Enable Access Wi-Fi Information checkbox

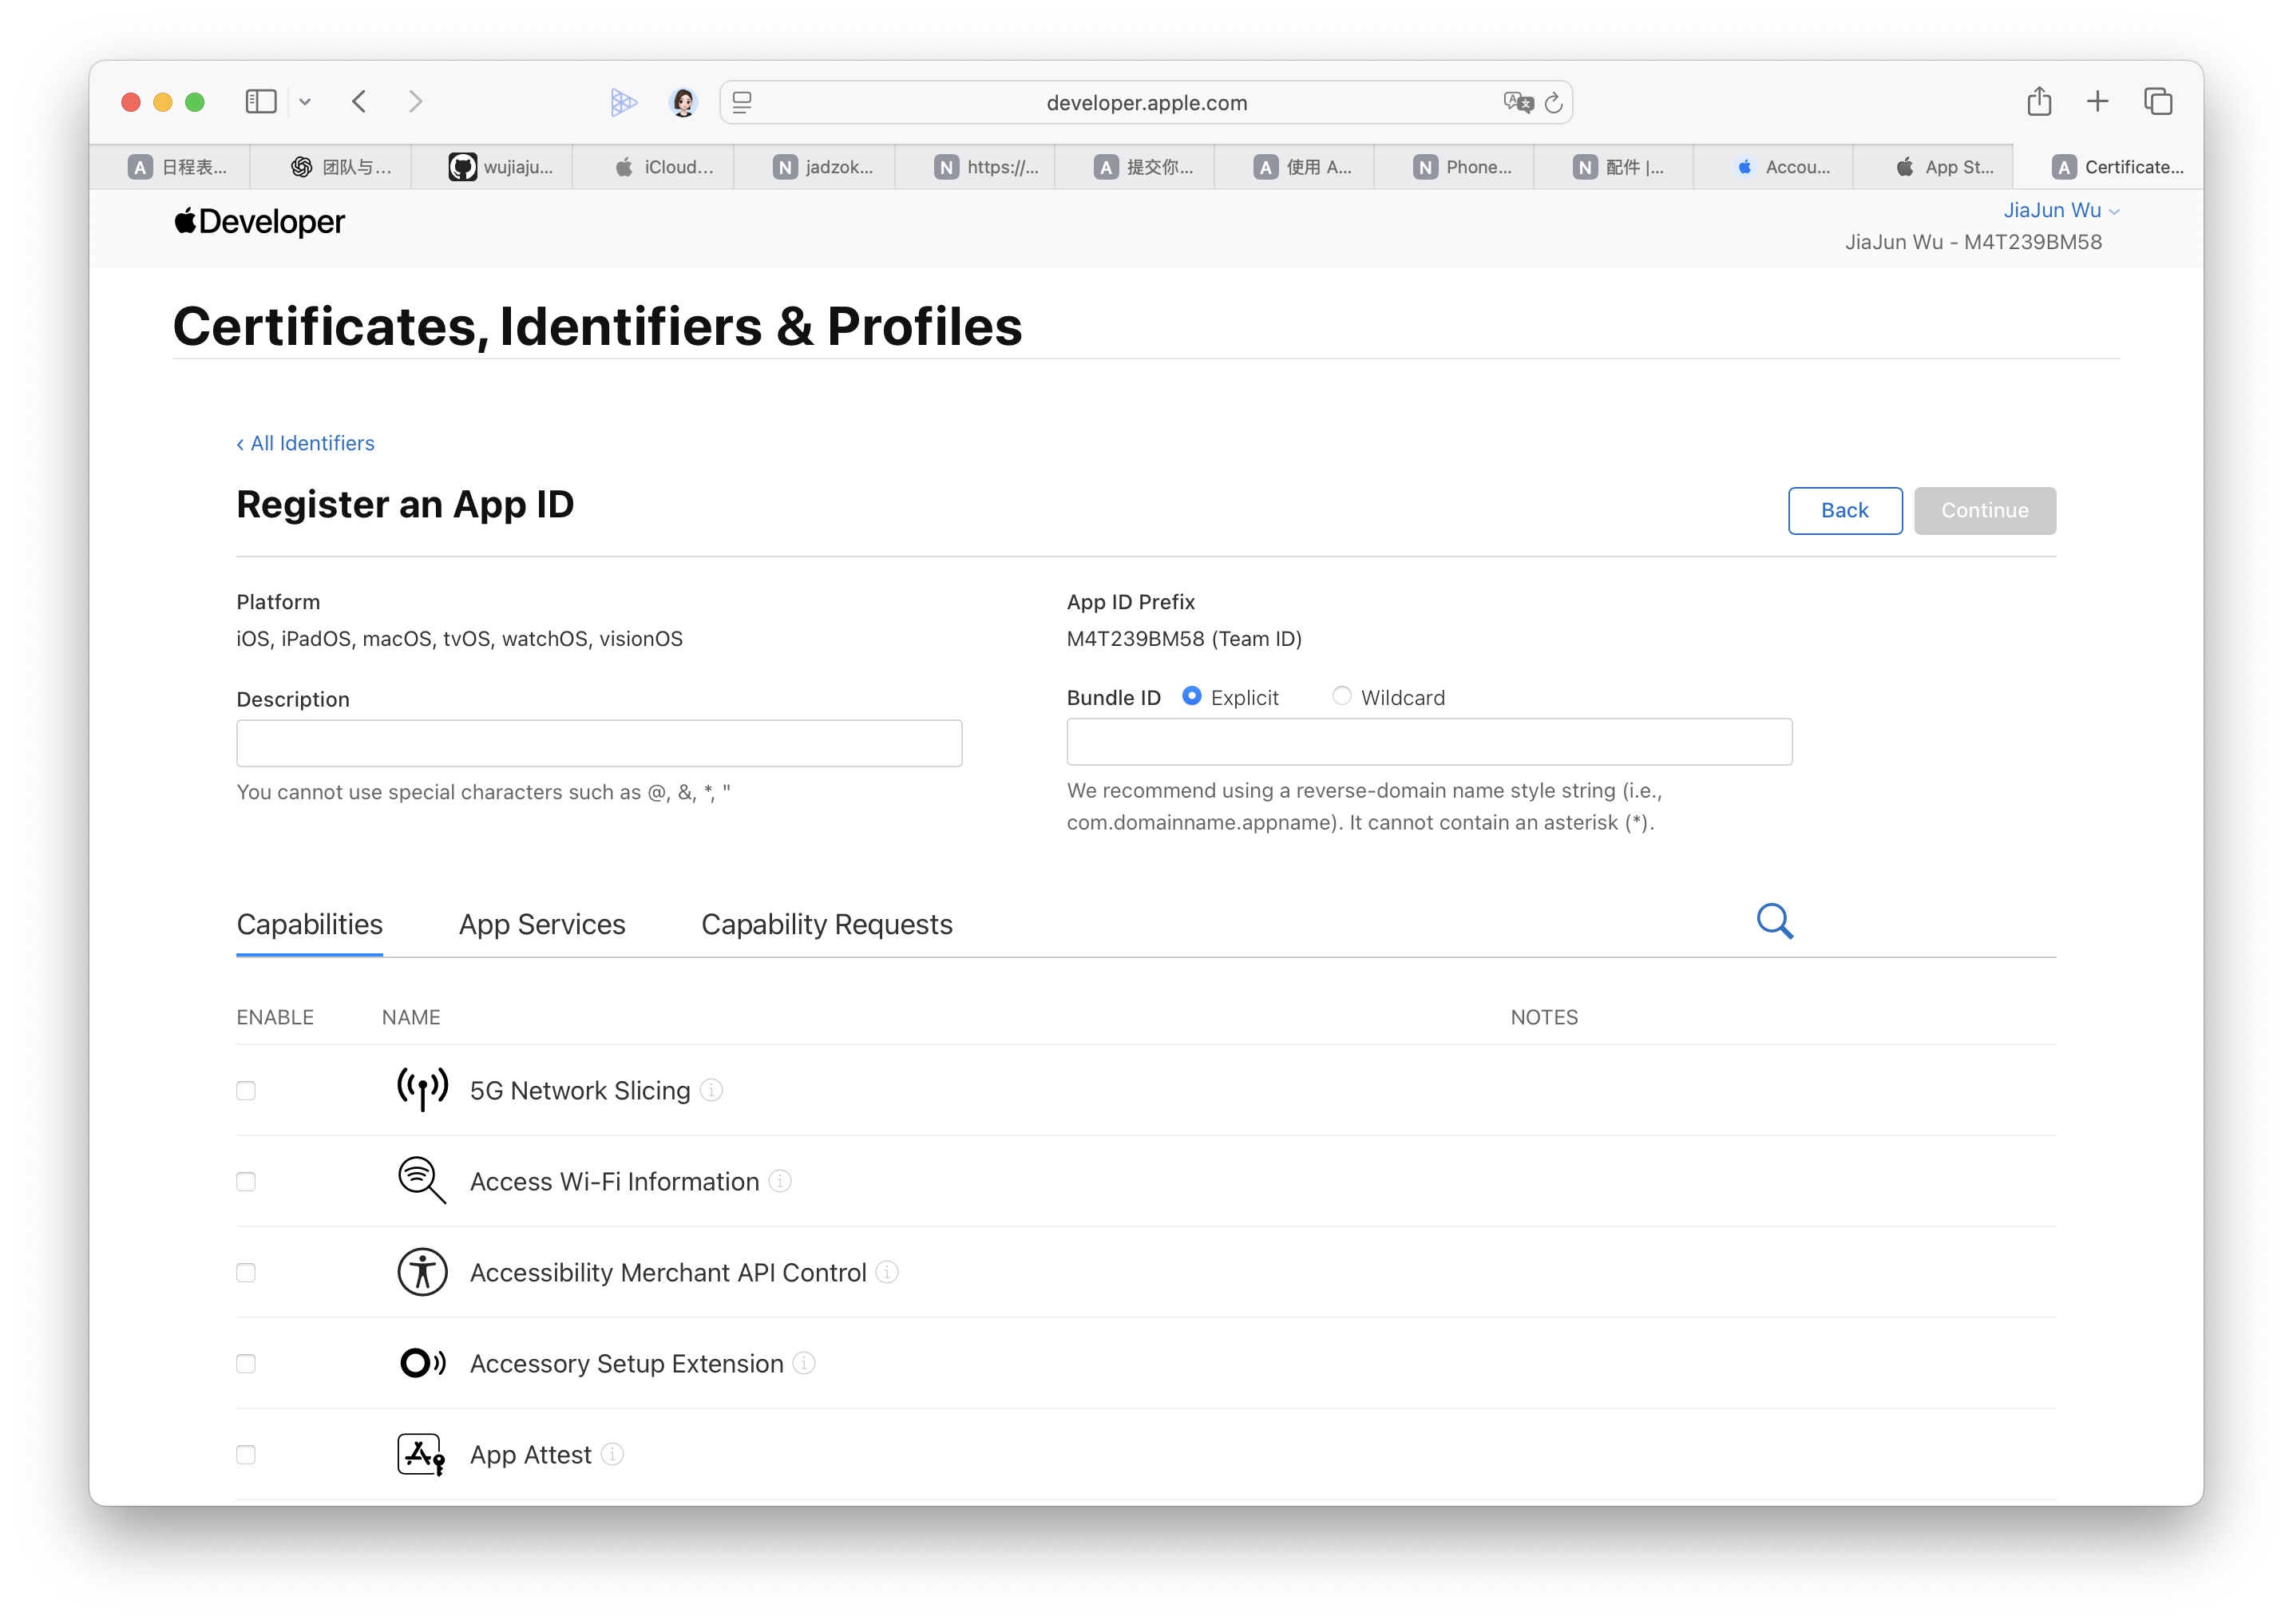tap(246, 1181)
